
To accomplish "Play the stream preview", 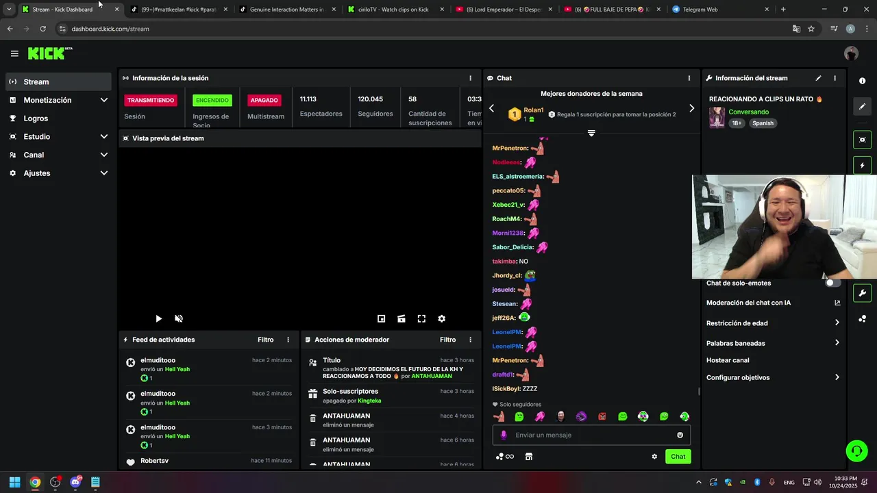I will pos(158,318).
